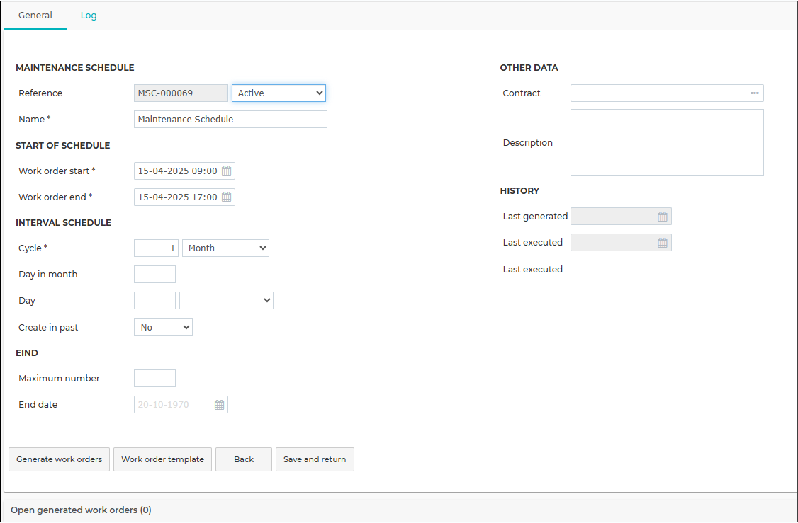Image resolution: width=798 pixels, height=523 pixels.
Task: Click into the Description text area
Action: coord(667,142)
